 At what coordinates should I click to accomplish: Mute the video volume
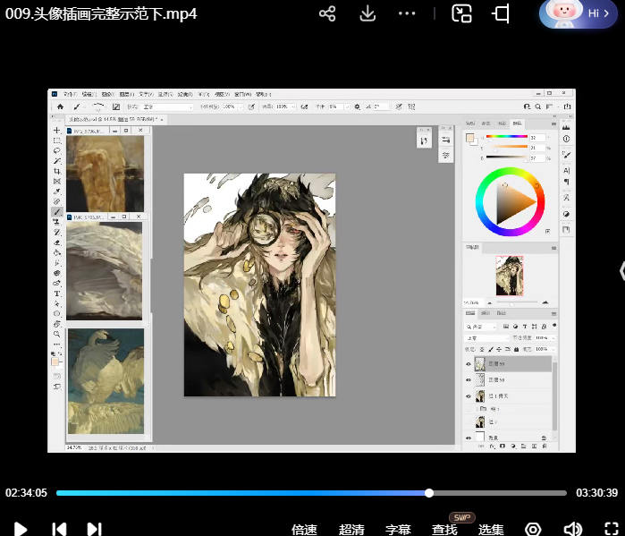pos(572,529)
